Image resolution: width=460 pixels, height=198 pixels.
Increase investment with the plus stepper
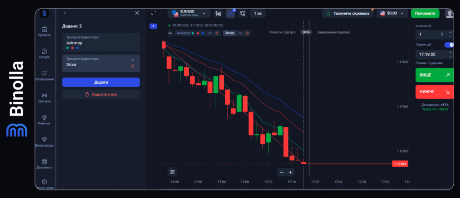click(450, 32)
